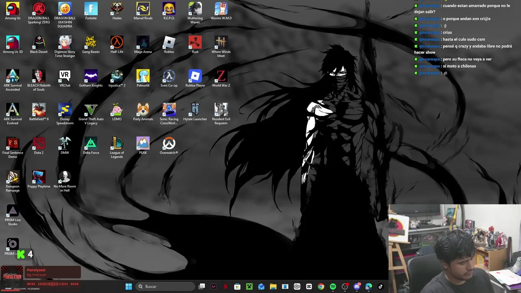Image resolution: width=521 pixels, height=293 pixels.
Task: Open Digimon Story Time Stranger shortcut
Action: (65, 47)
